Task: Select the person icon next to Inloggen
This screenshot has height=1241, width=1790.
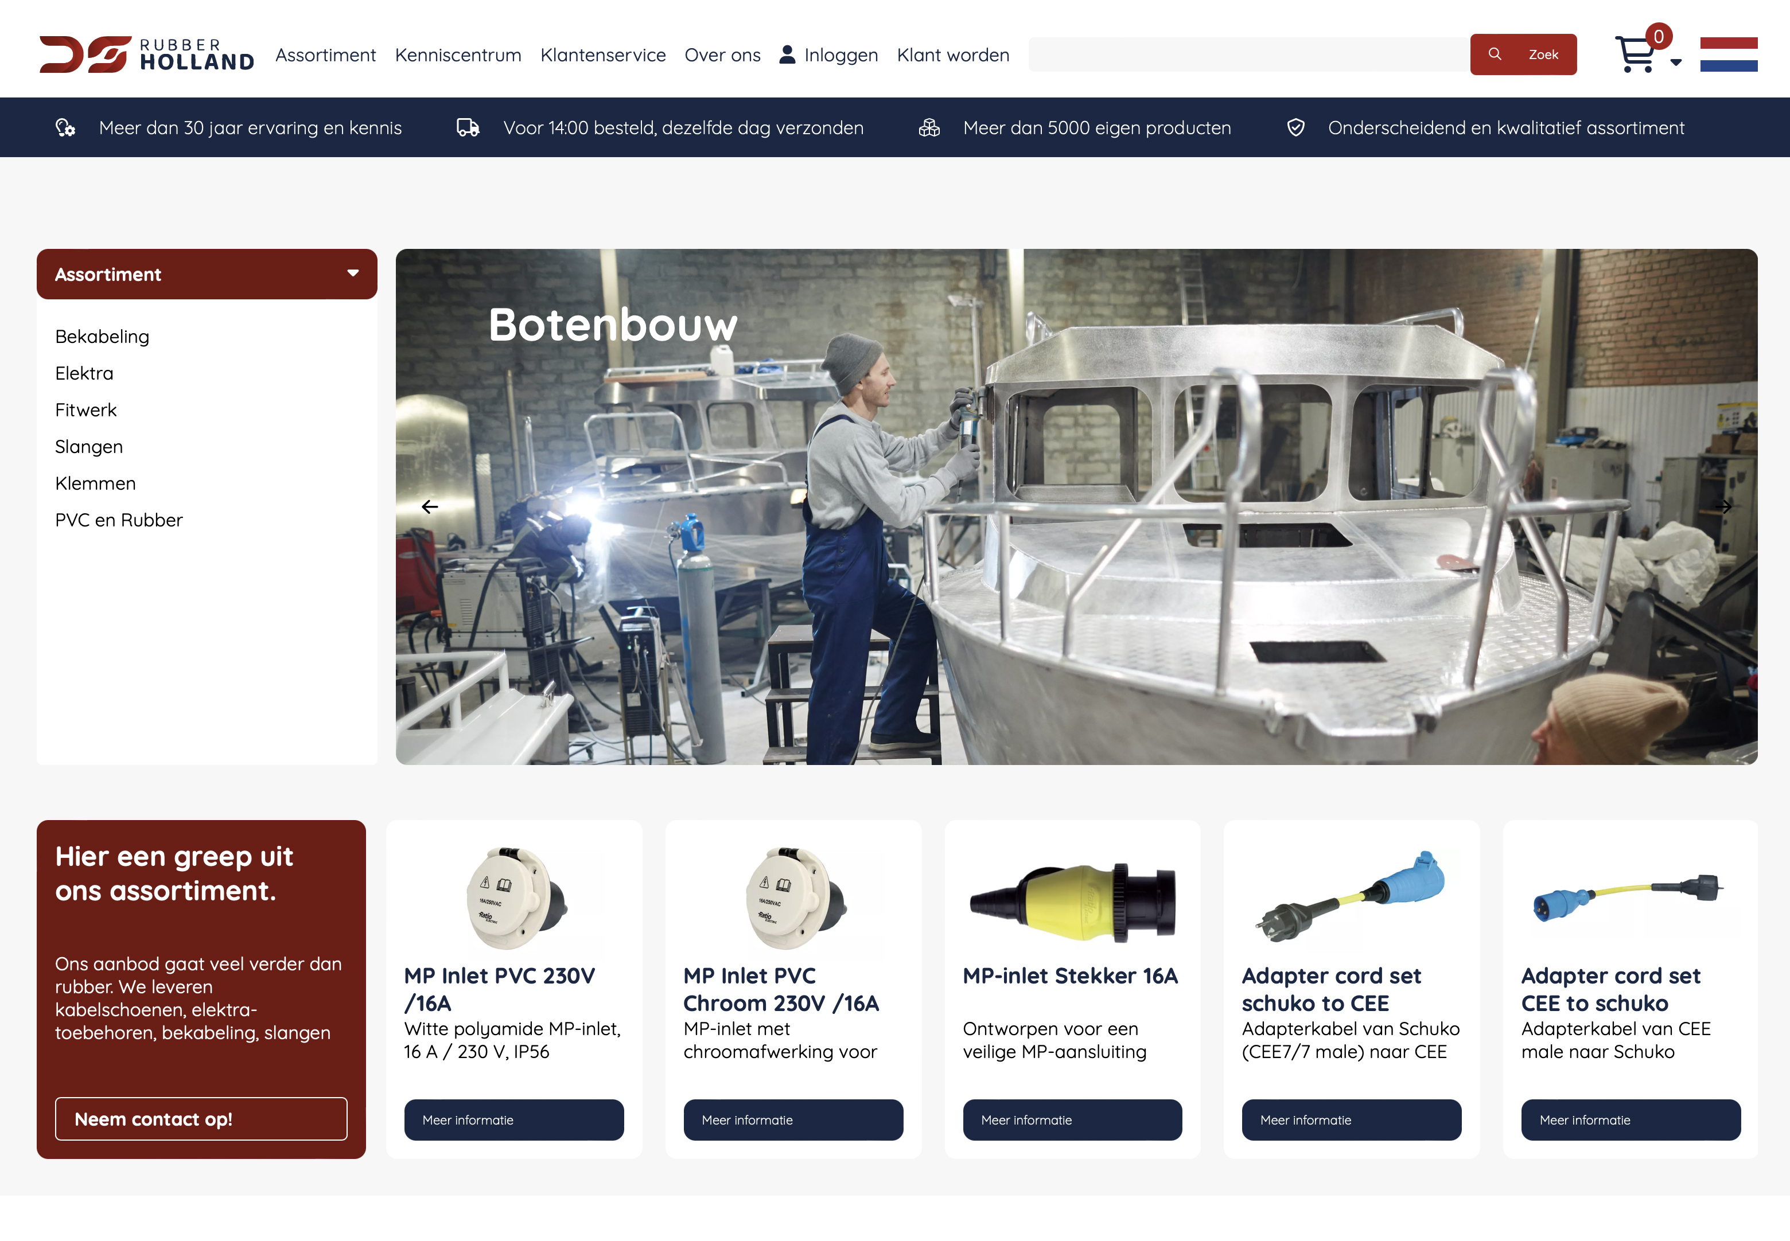Action: (x=788, y=54)
